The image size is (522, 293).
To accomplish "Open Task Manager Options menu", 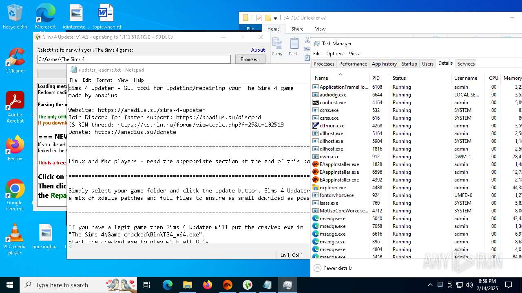I will 335,54.
